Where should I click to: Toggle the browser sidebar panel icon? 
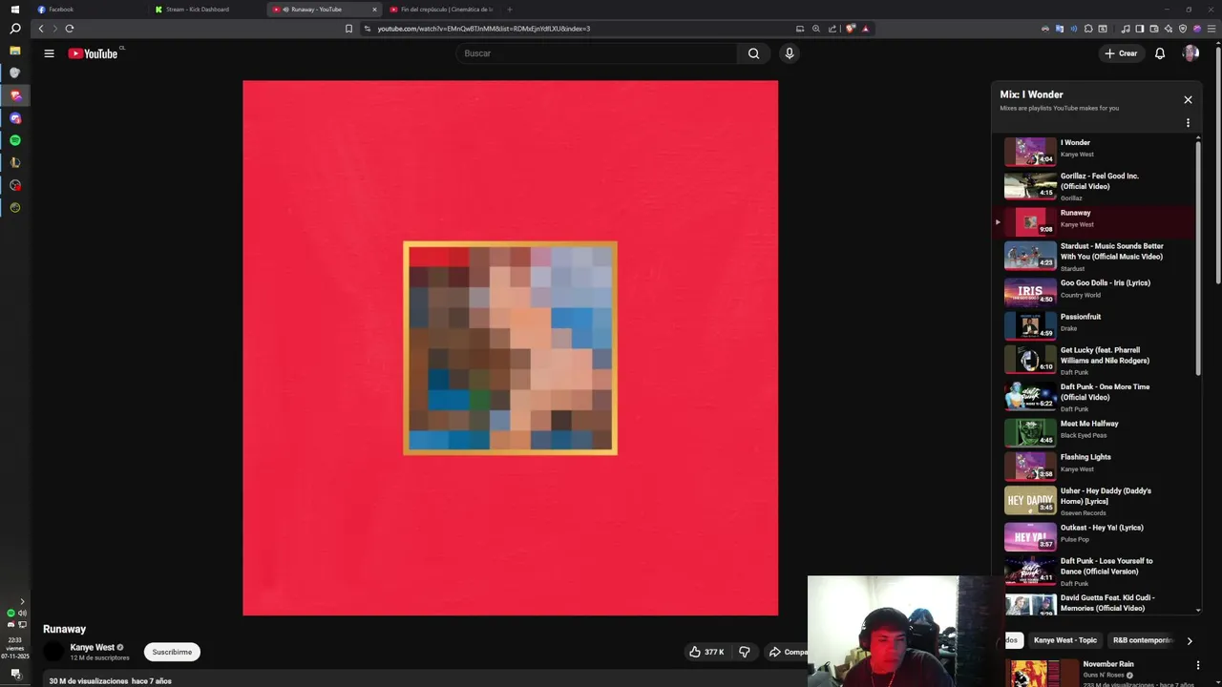pyautogui.click(x=1140, y=29)
